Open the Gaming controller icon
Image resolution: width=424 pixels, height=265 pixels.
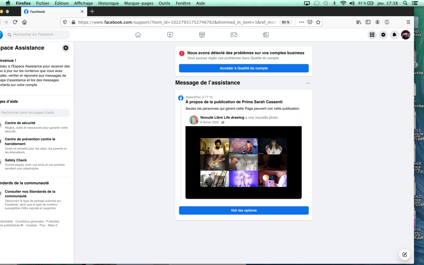tap(234, 35)
